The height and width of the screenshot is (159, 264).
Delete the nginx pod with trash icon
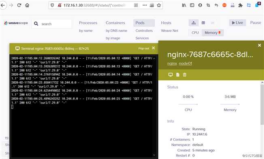(x=185, y=75)
